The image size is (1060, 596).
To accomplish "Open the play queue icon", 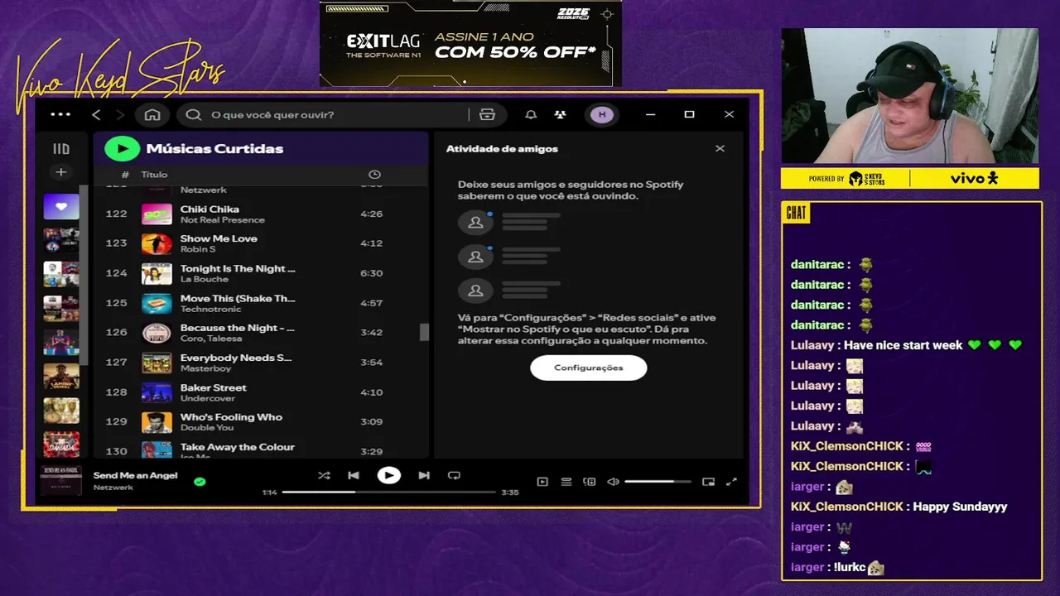I will 566,482.
